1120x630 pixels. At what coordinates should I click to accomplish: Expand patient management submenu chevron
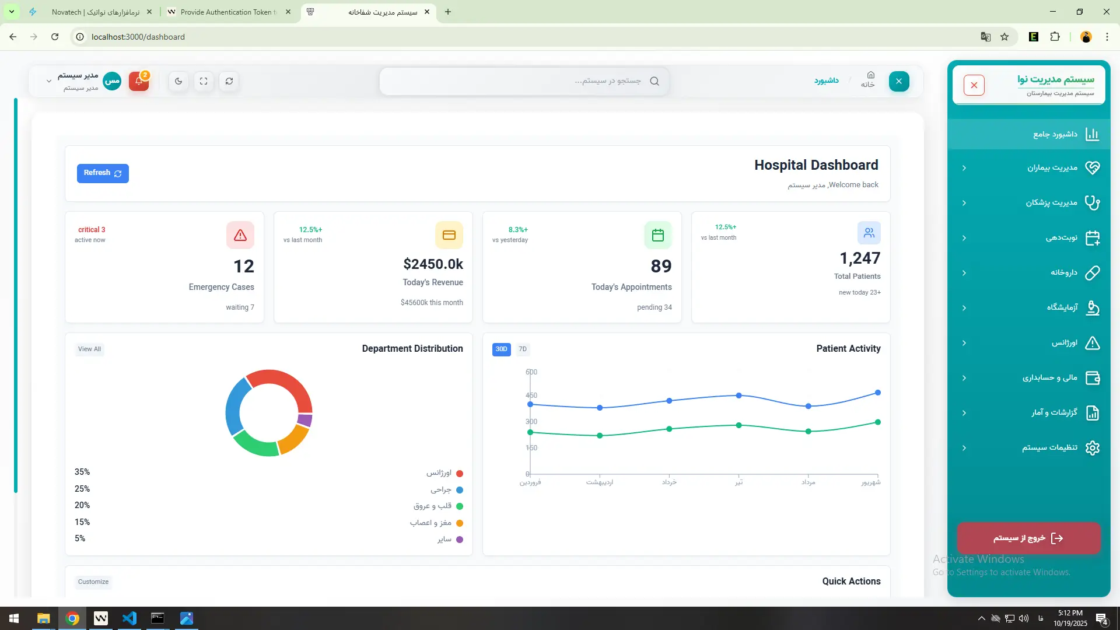click(964, 168)
